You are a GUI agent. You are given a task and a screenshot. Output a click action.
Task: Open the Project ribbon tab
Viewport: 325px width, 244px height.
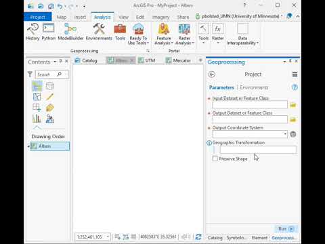pos(37,17)
